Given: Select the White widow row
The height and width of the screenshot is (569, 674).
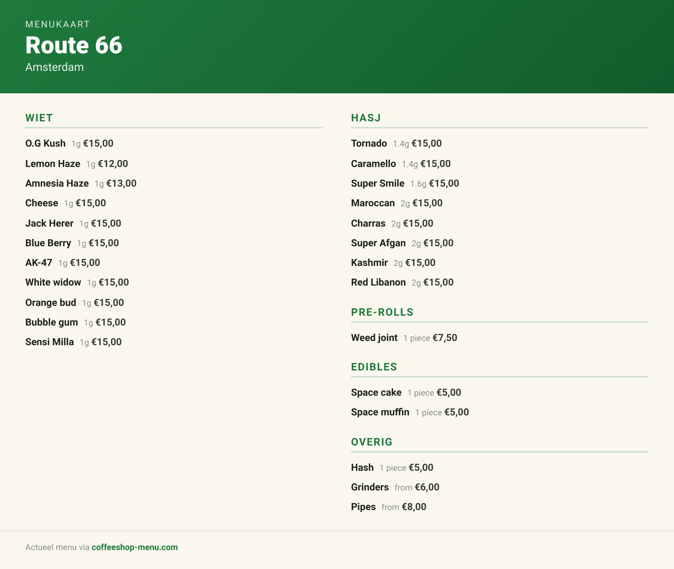Looking at the screenshot, I should pyautogui.click(x=77, y=282).
